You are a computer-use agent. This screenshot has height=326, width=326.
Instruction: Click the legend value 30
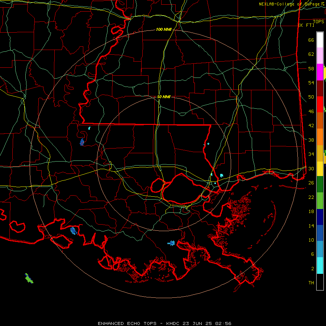[x=311, y=168]
